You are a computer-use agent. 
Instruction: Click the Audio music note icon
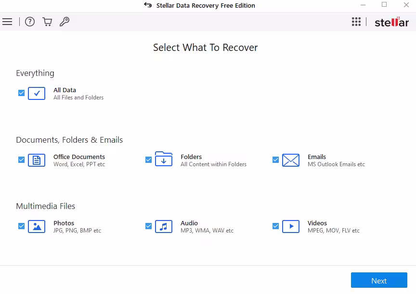(164, 226)
